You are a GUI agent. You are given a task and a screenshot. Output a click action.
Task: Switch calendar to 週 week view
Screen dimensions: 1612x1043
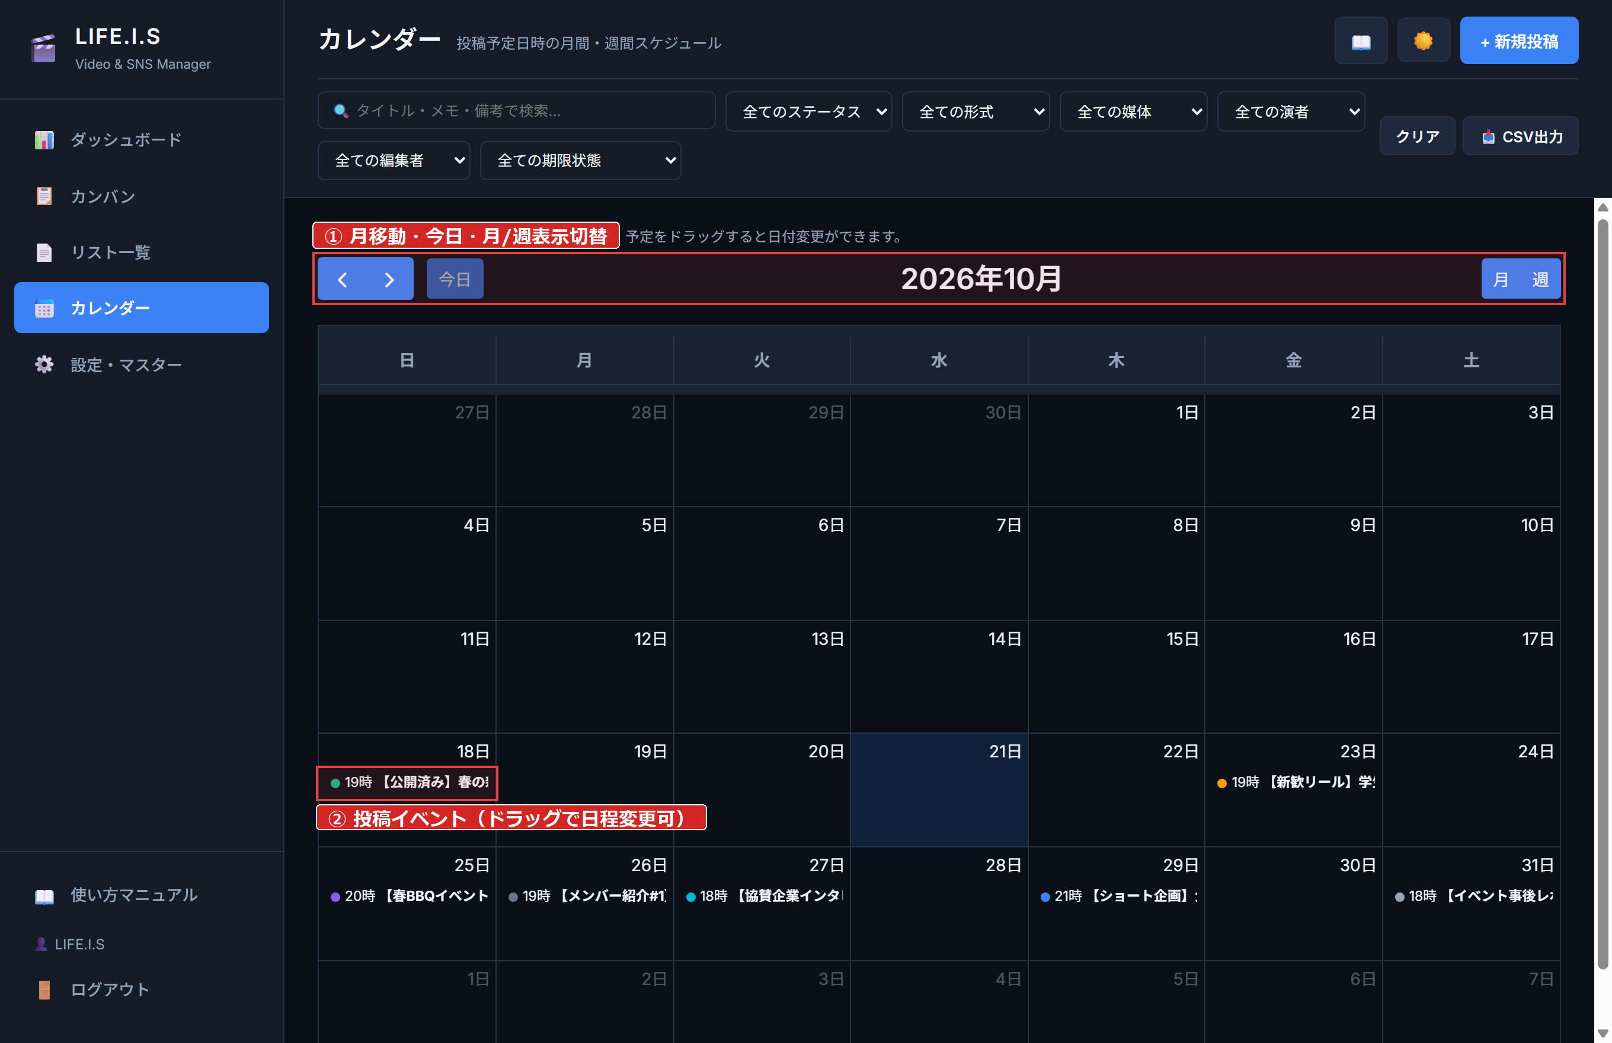click(1540, 279)
